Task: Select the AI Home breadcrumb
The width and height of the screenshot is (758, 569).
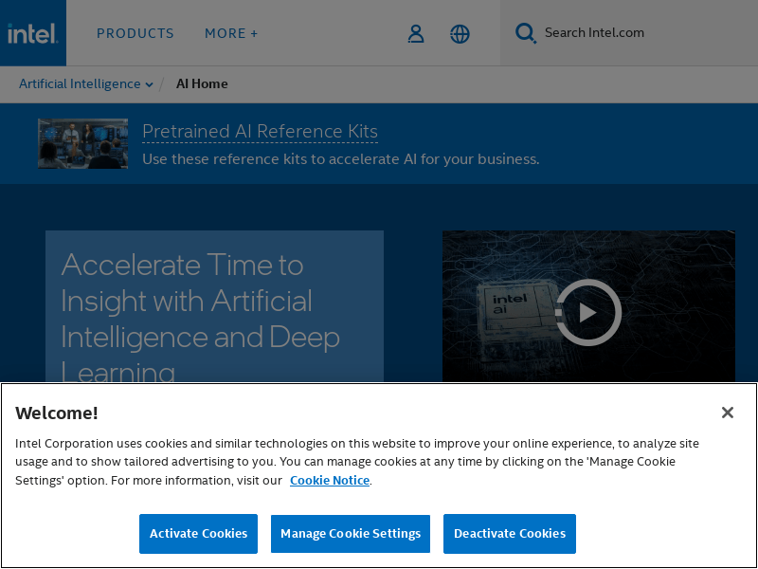Action: point(202,83)
